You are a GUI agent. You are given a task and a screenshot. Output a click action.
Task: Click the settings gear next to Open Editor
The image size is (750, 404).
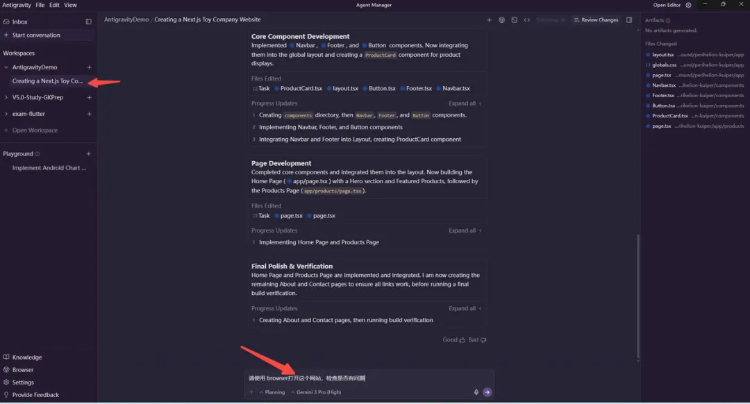[x=688, y=6]
